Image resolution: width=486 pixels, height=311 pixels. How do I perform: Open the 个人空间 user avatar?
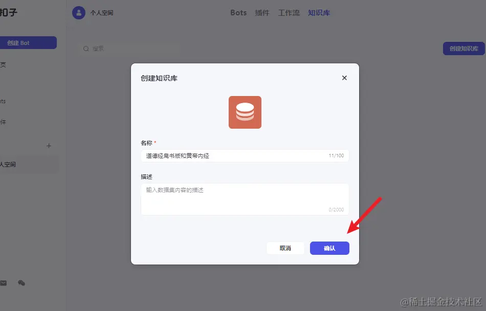pos(79,13)
